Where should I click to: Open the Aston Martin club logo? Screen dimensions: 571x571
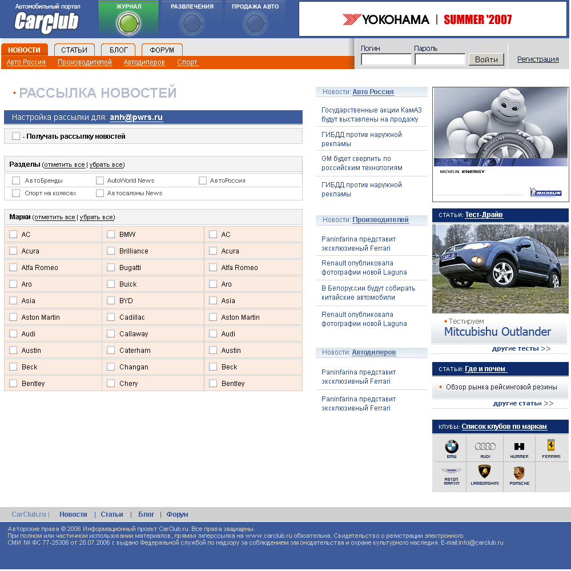(x=451, y=477)
